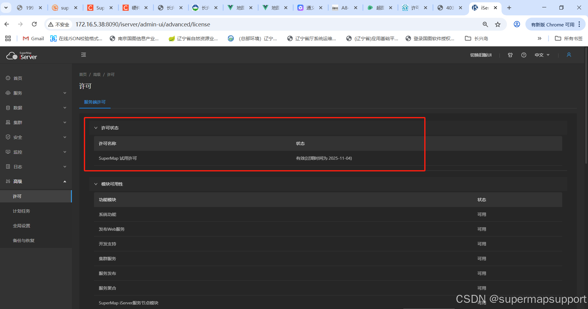Click the SuperMap iServer logo
This screenshot has height=309, width=588.
click(22, 56)
